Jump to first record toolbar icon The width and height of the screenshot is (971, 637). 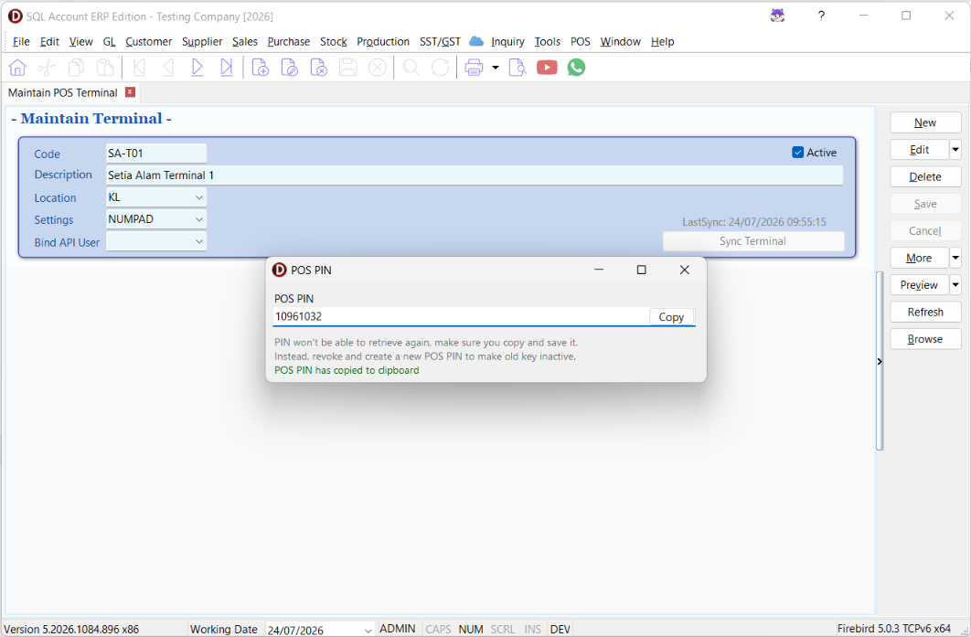coord(139,68)
